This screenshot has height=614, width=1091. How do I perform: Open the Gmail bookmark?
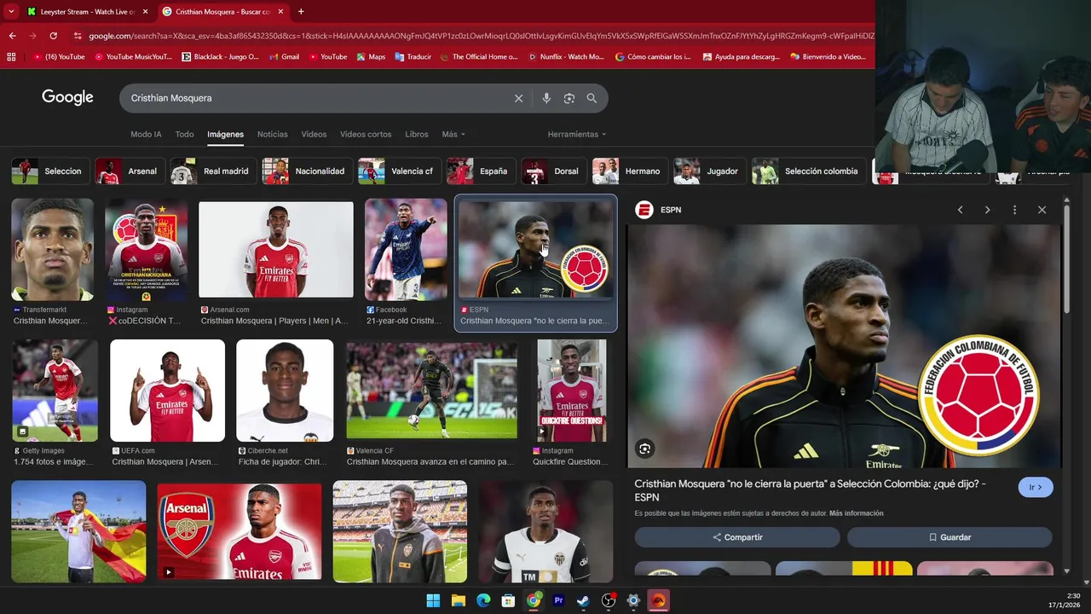click(x=284, y=57)
